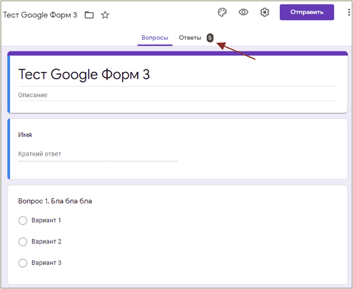This screenshot has height=289, width=353.
Task: Select the Имя question title
Action: [25, 135]
